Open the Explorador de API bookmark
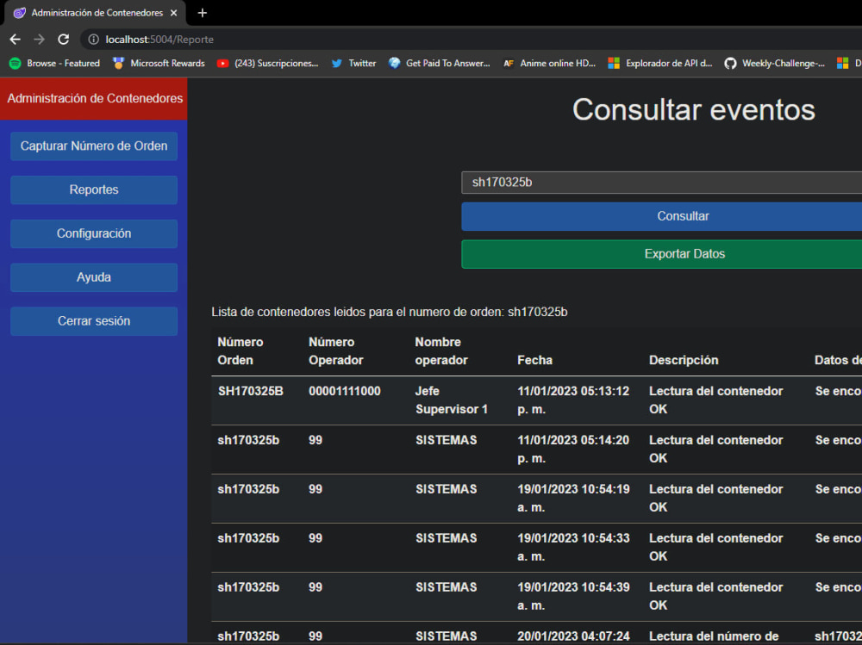The width and height of the screenshot is (862, 645). coord(660,63)
